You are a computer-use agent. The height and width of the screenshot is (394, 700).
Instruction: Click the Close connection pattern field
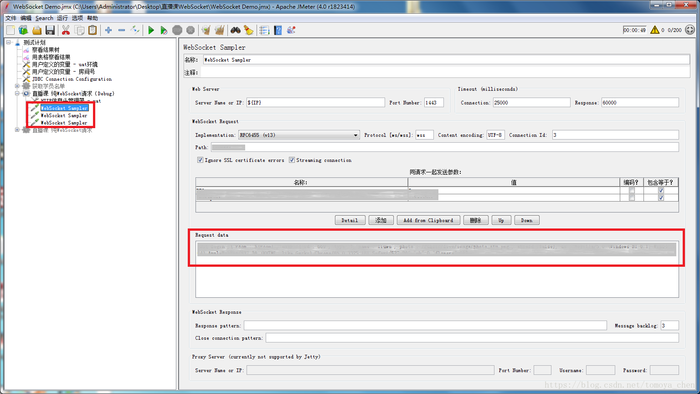(x=472, y=338)
